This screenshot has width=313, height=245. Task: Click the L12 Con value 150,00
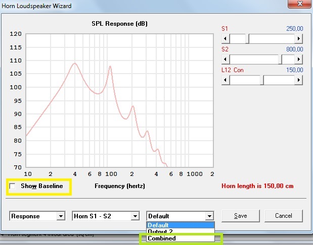(295, 70)
